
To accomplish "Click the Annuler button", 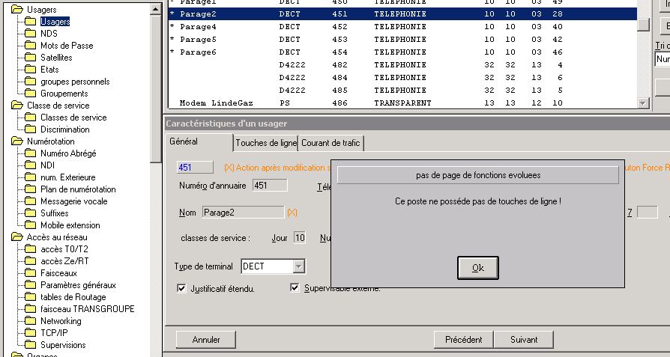I will [x=206, y=340].
